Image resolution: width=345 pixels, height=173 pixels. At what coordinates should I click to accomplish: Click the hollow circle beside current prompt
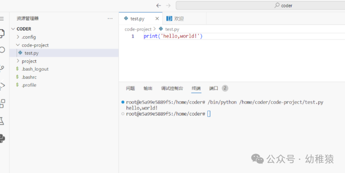coord(123,114)
